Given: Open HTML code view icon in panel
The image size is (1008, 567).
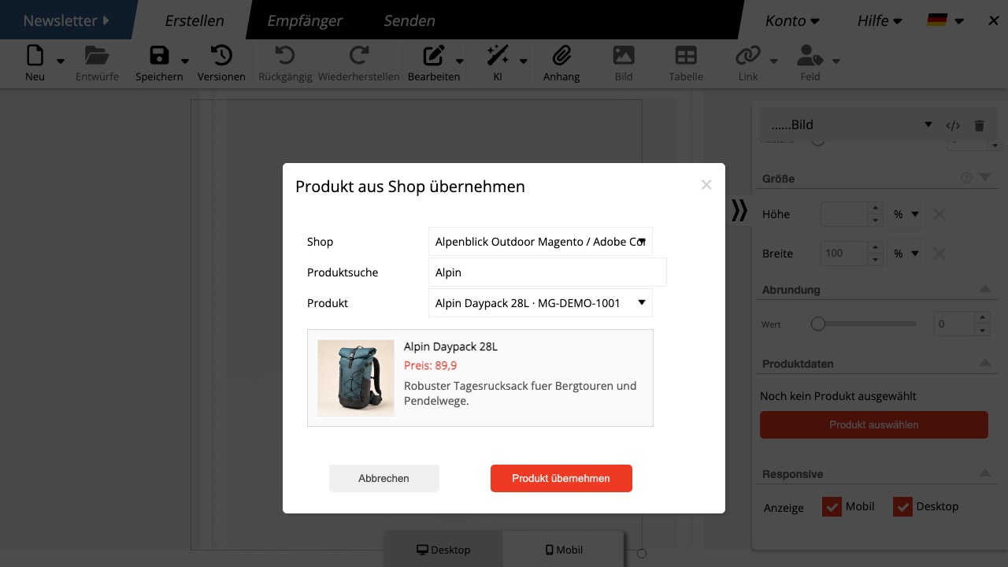Looking at the screenshot, I should [x=953, y=125].
